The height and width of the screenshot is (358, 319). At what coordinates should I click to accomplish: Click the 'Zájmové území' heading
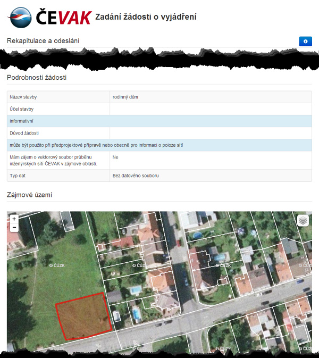29,195
